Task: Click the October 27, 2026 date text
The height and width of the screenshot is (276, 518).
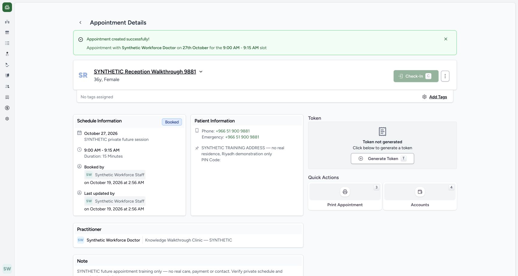Action: [101, 133]
